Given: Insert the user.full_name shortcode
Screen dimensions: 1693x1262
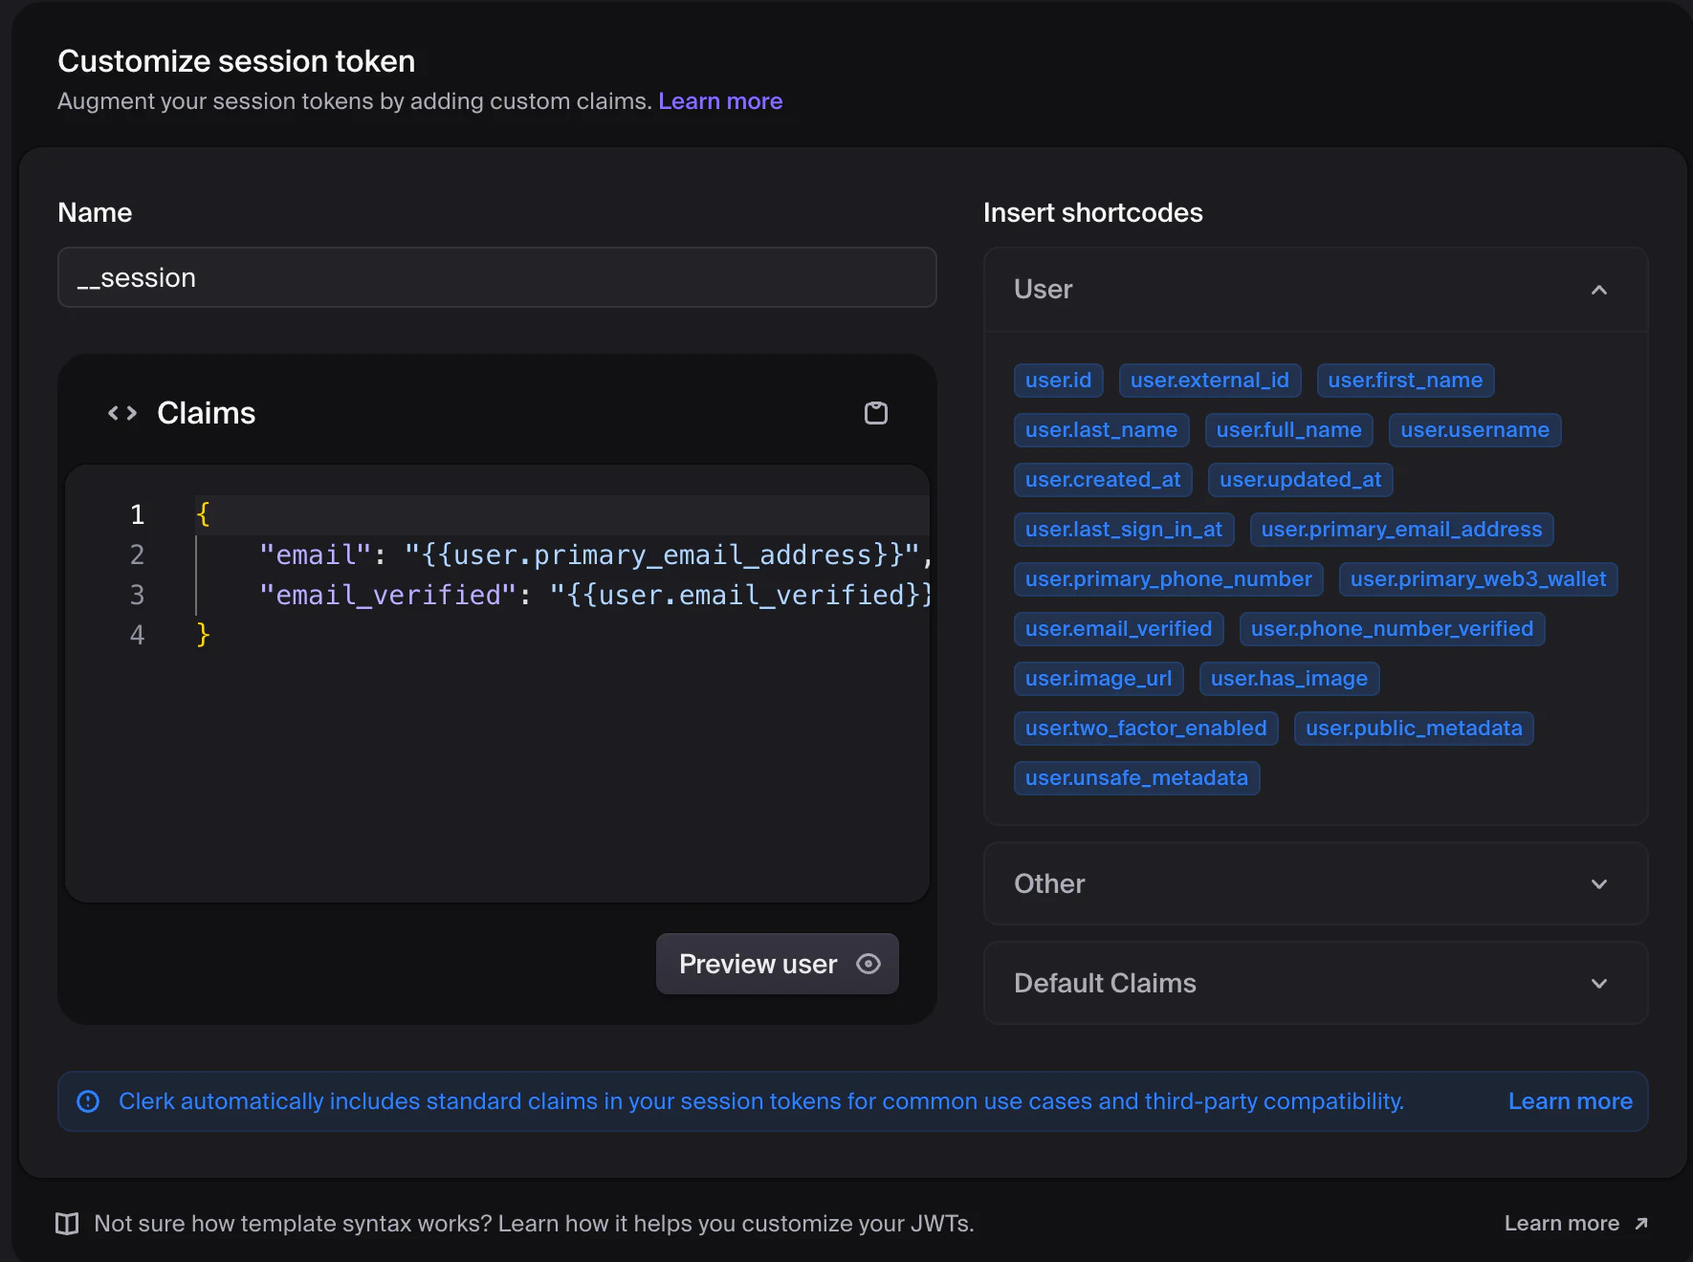Looking at the screenshot, I should (x=1288, y=430).
